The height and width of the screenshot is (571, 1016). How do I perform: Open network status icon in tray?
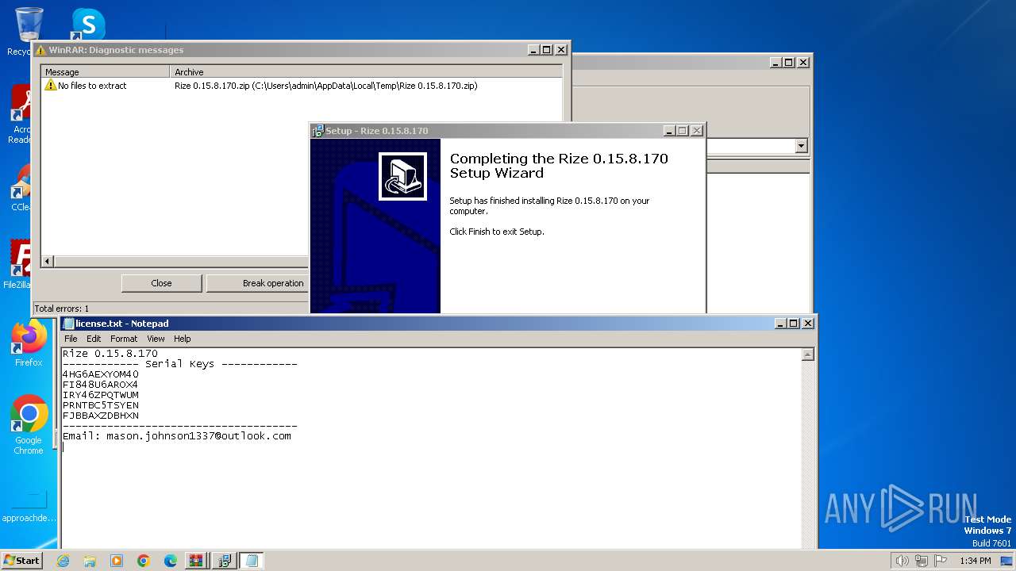coord(922,561)
